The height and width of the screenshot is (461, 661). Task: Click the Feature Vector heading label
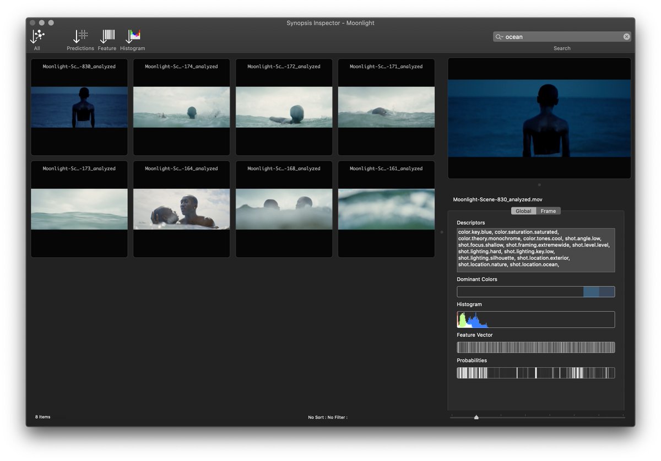pyautogui.click(x=475, y=335)
